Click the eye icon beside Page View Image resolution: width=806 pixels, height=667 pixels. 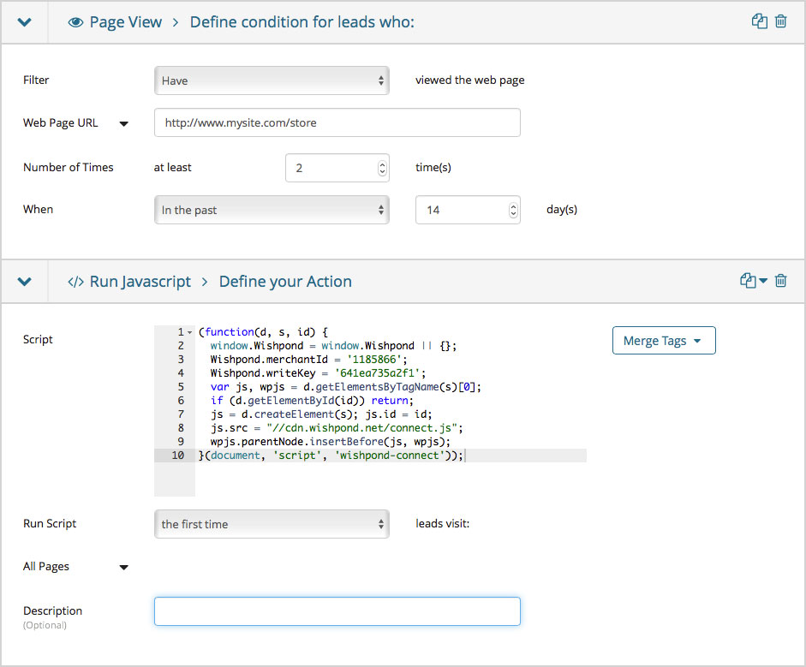click(75, 22)
